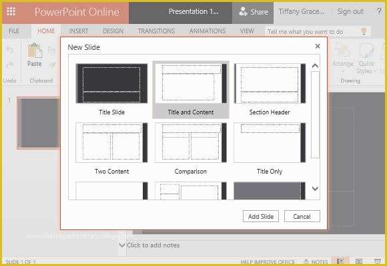Image resolution: width=387 pixels, height=266 pixels.
Task: Select the Two Content layout
Action: (x=111, y=149)
